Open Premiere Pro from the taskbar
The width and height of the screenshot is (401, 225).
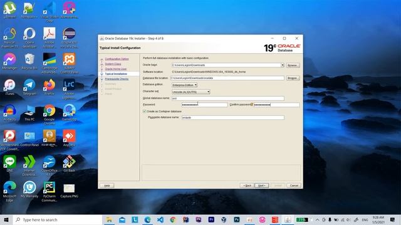click(x=211, y=219)
